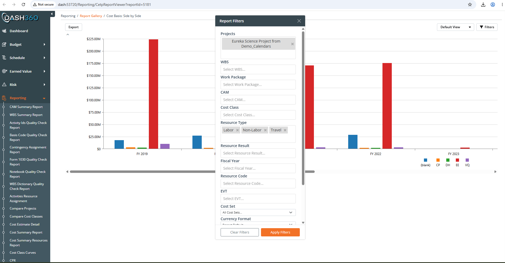Remove the Labor resource type tag
505x263 pixels.
tap(237, 130)
